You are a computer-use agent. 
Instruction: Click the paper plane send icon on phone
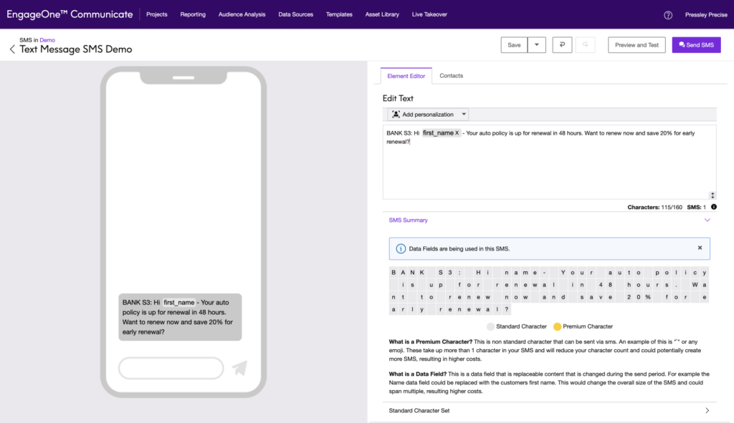239,368
